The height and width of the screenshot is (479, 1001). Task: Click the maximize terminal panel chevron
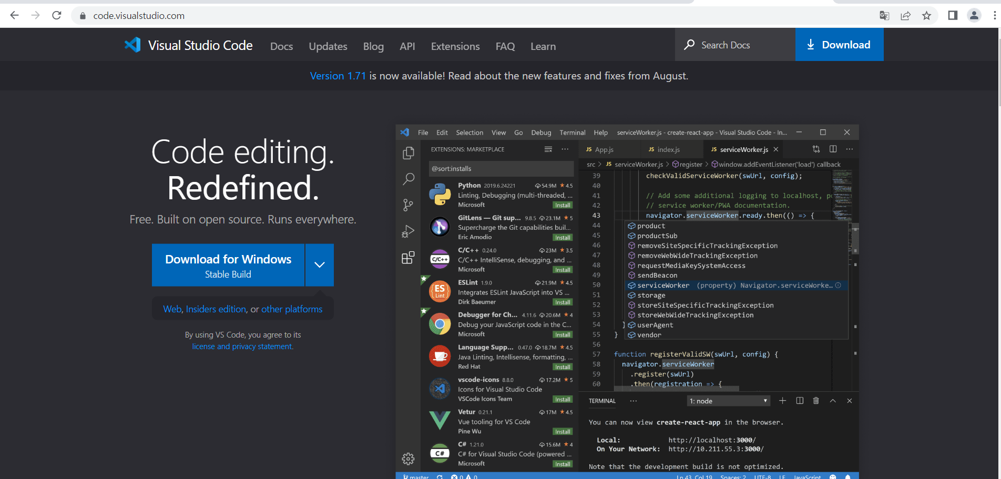(x=833, y=401)
